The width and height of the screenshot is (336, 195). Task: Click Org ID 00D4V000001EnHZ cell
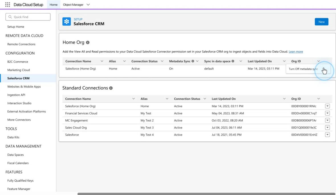pyautogui.click(x=304, y=135)
